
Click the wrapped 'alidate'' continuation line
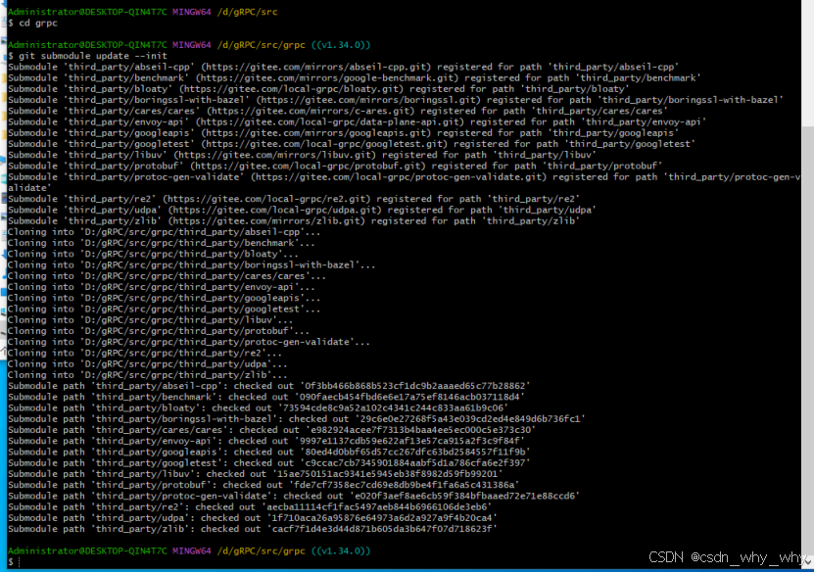click(x=29, y=188)
